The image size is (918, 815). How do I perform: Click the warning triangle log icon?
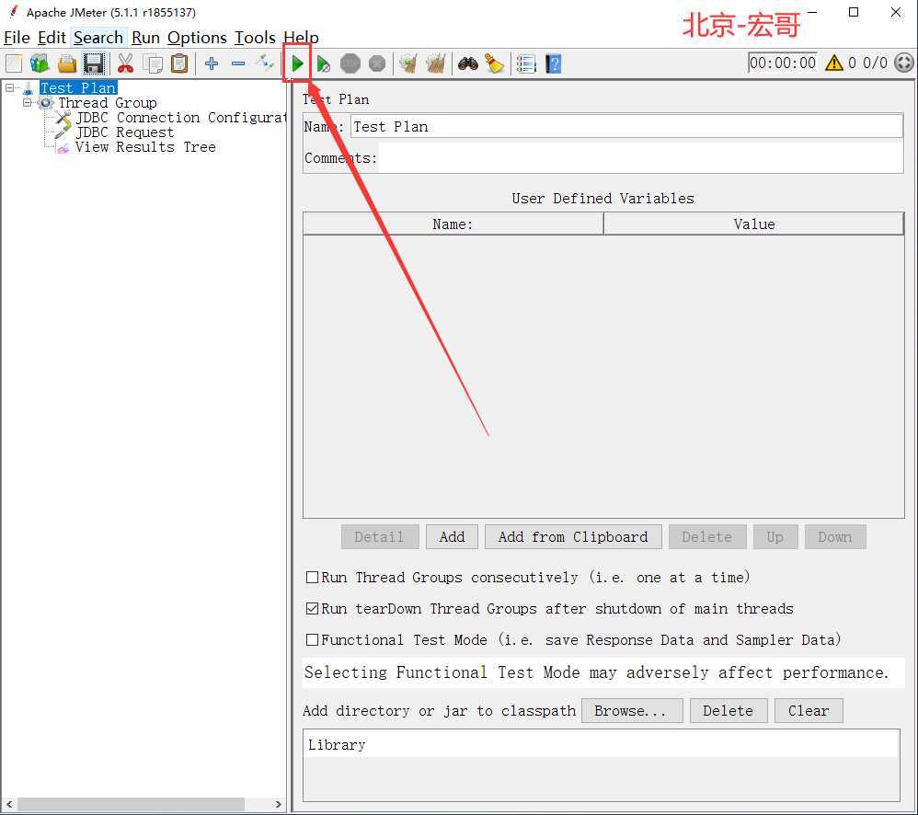click(x=833, y=63)
